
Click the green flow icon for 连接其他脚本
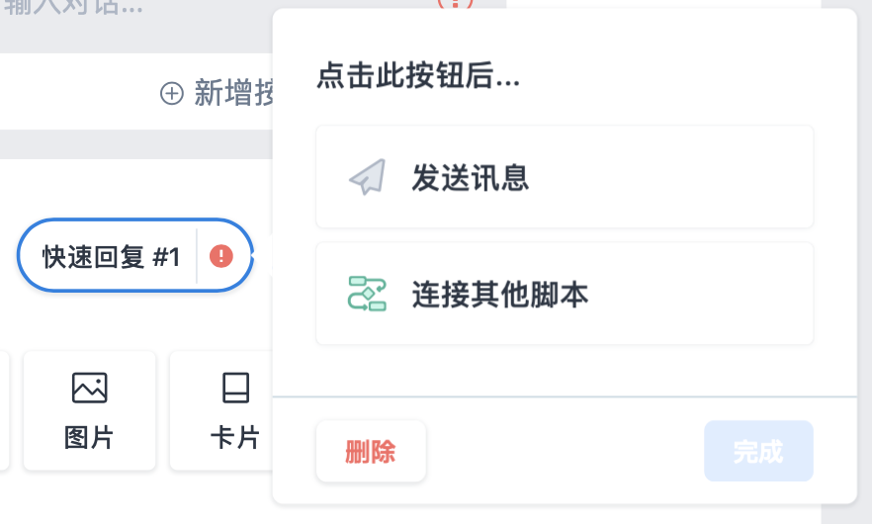point(367,294)
